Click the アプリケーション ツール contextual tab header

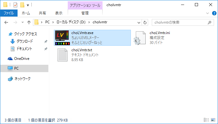(x=85, y=6)
